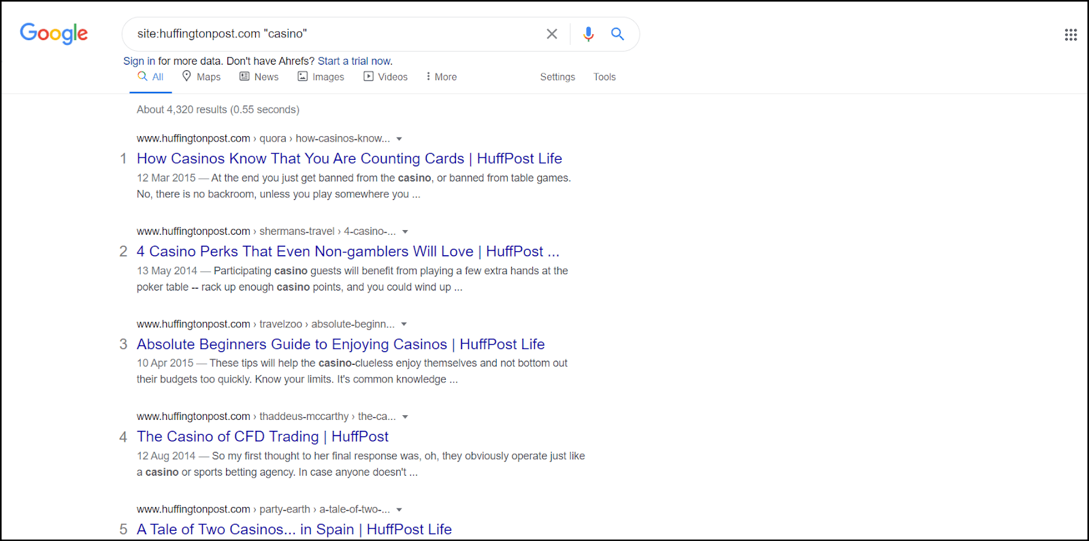Open the Settings menu
The height and width of the screenshot is (541, 1089).
click(x=557, y=77)
